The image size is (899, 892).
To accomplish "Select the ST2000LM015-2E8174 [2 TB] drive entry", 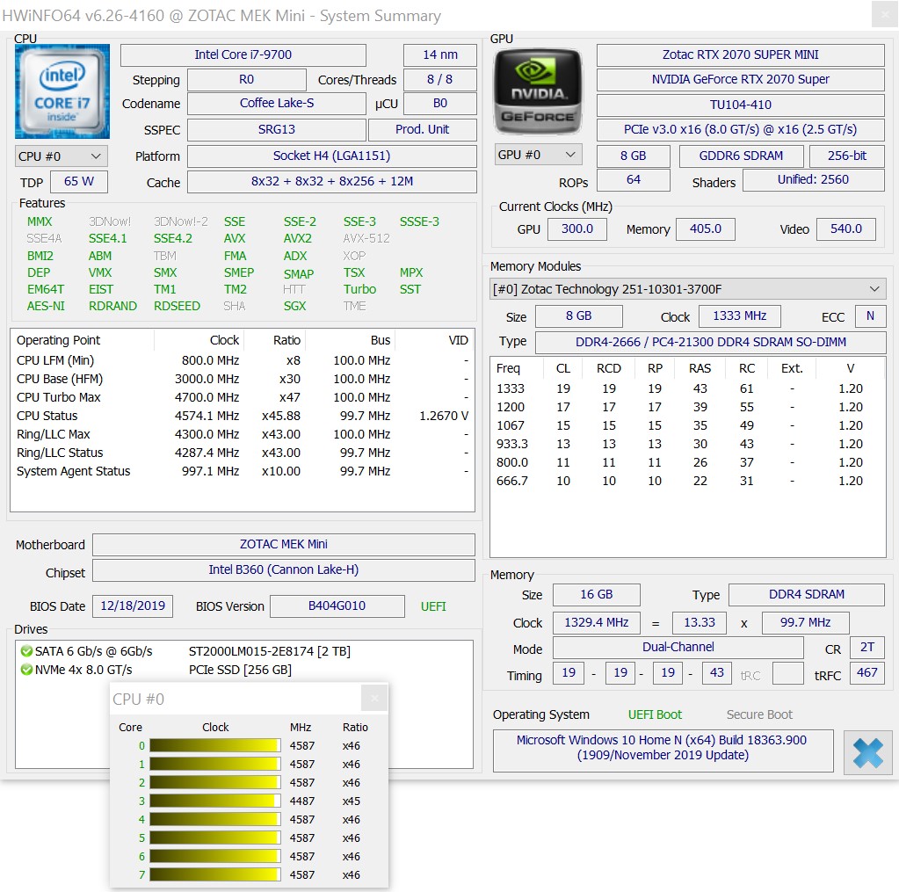I will (270, 651).
